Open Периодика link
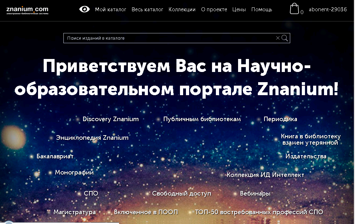The width and height of the screenshot is (355, 224). pos(280,119)
